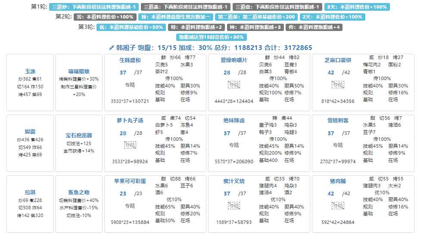The height and width of the screenshot is (239, 436).
Task: Select chef 玉涂
Action: click(x=30, y=71)
